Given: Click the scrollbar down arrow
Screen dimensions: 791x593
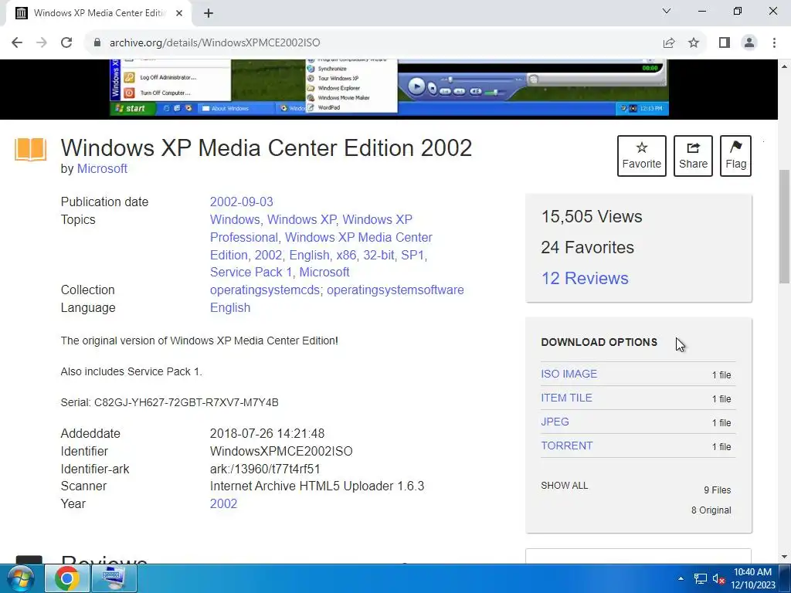Looking at the screenshot, I should click(x=785, y=557).
